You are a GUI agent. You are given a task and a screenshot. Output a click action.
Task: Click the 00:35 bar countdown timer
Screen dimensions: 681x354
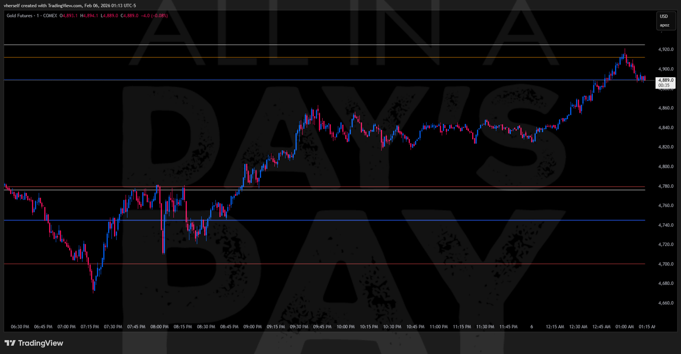point(664,85)
